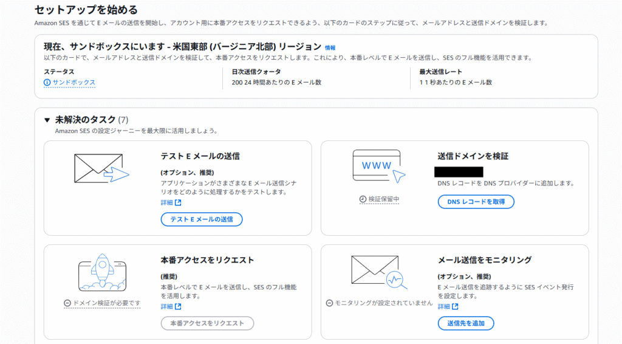Open 詳細 link in メール送信をモニタリング card

click(x=444, y=306)
